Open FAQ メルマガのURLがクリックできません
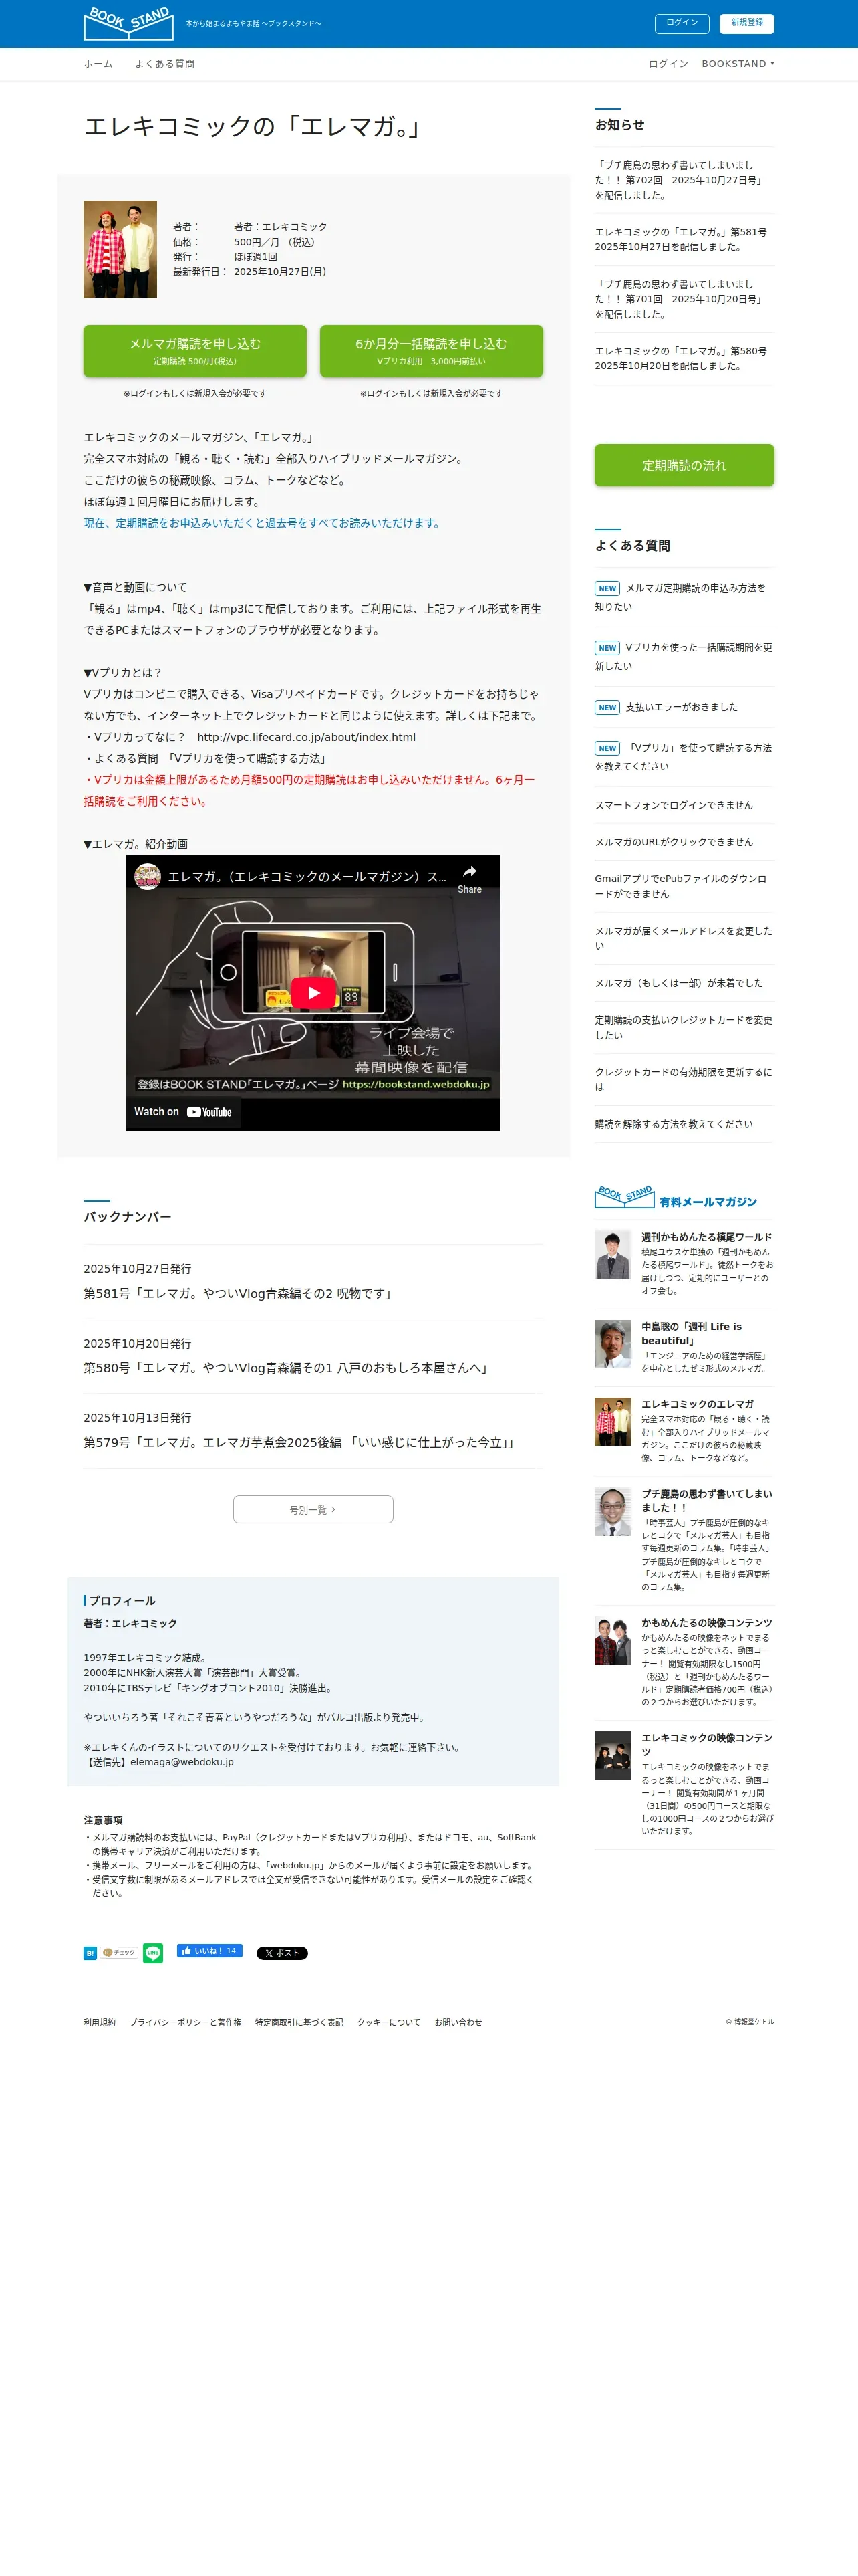Viewport: 858px width, 2576px height. pyautogui.click(x=674, y=842)
